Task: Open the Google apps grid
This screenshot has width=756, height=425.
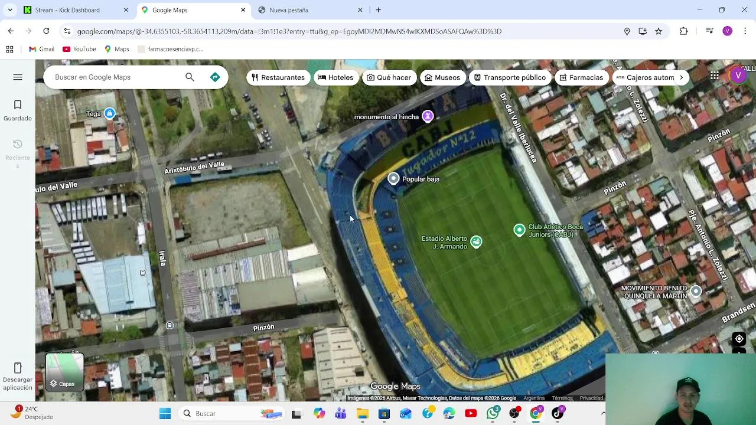Action: [715, 76]
